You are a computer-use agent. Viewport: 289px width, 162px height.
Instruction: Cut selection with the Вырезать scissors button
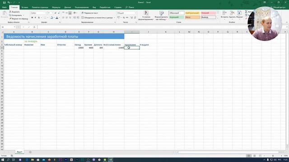pyautogui.click(x=14, y=12)
